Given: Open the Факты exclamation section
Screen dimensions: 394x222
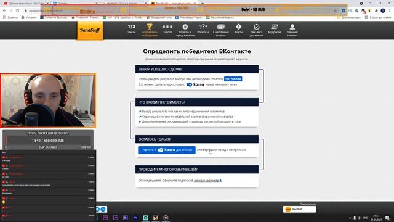Looking at the screenshot, I should pos(238,29).
